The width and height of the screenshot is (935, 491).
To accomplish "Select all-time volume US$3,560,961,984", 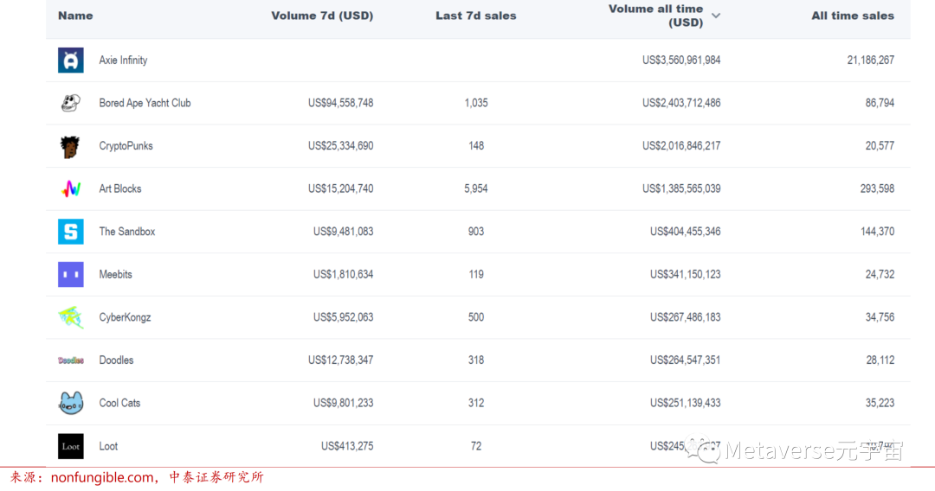I will click(681, 61).
